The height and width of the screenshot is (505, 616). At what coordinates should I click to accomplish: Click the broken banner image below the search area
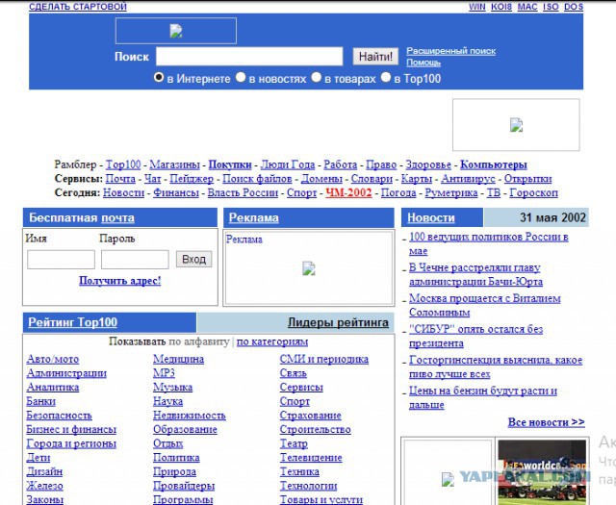pyautogui.click(x=516, y=125)
